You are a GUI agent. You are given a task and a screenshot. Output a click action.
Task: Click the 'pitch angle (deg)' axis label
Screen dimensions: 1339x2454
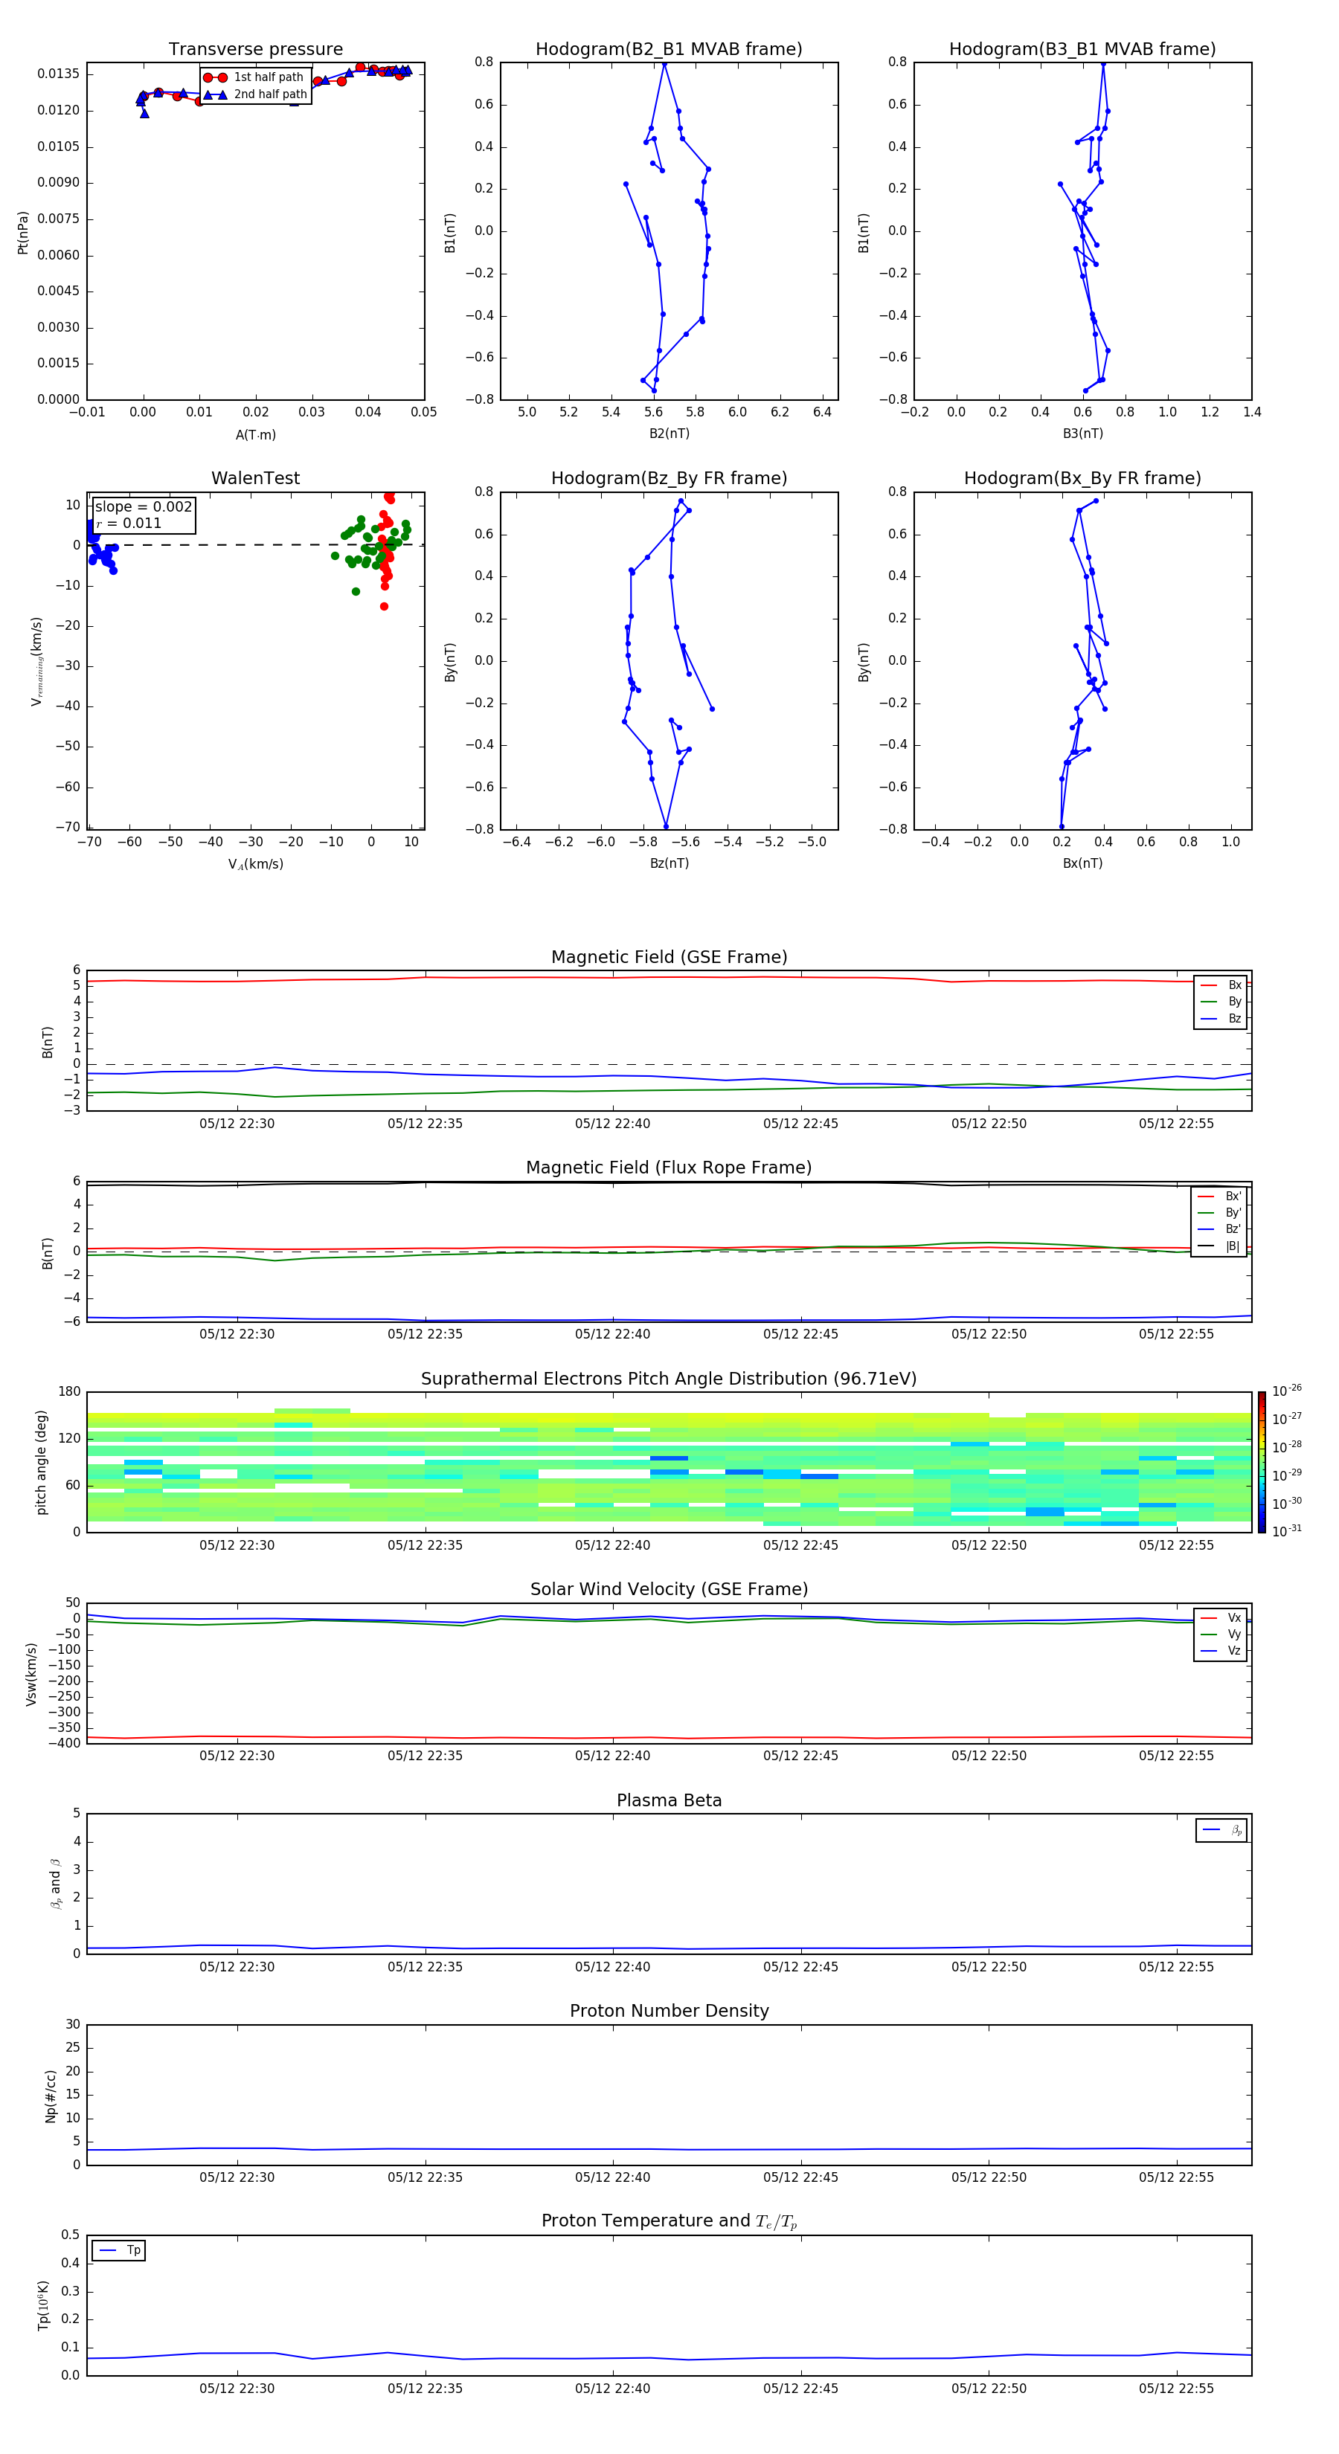(x=41, y=1462)
